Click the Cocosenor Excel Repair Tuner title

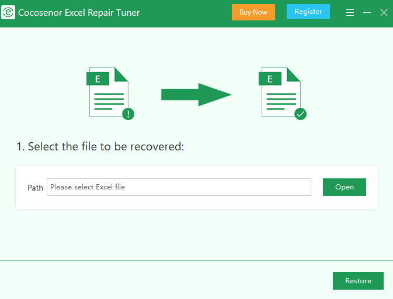coord(79,12)
